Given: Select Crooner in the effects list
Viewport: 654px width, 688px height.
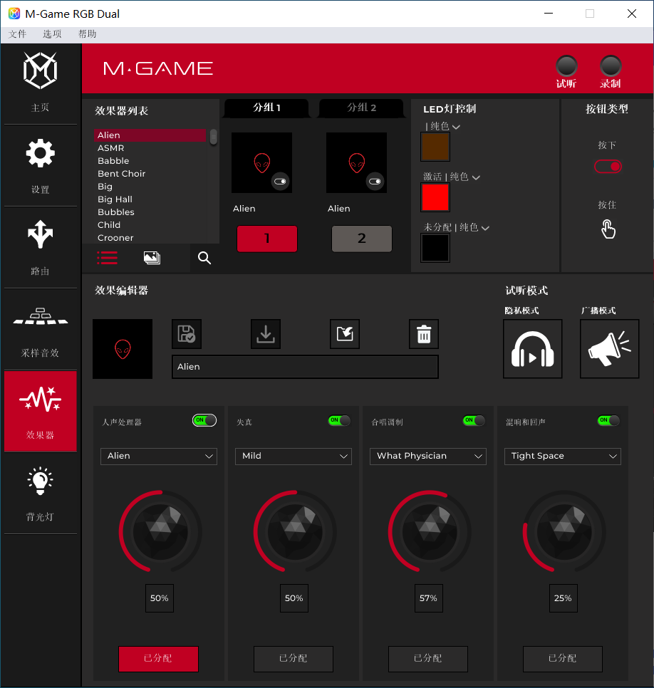Looking at the screenshot, I should pyautogui.click(x=150, y=238).
